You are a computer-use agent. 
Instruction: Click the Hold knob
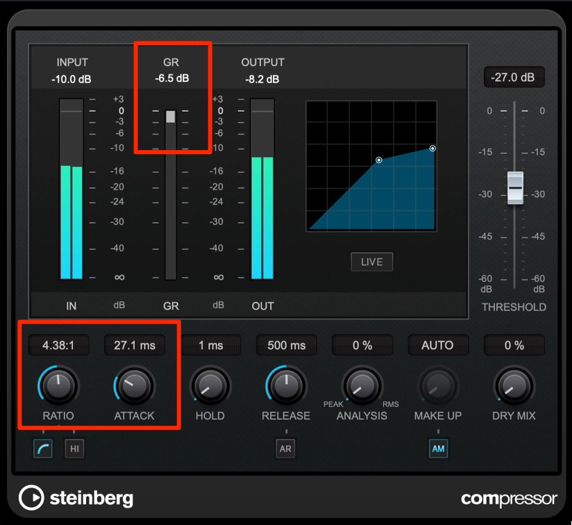210,385
